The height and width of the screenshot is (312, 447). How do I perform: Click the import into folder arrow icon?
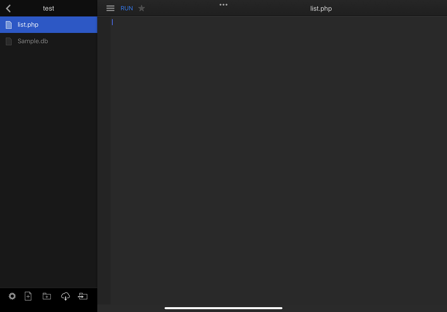82,296
